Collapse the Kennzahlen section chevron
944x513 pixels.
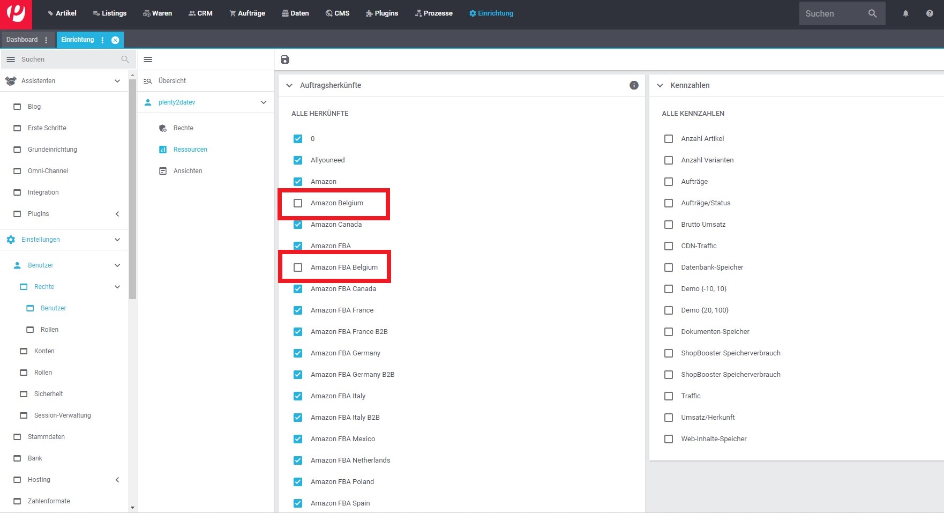pos(660,85)
